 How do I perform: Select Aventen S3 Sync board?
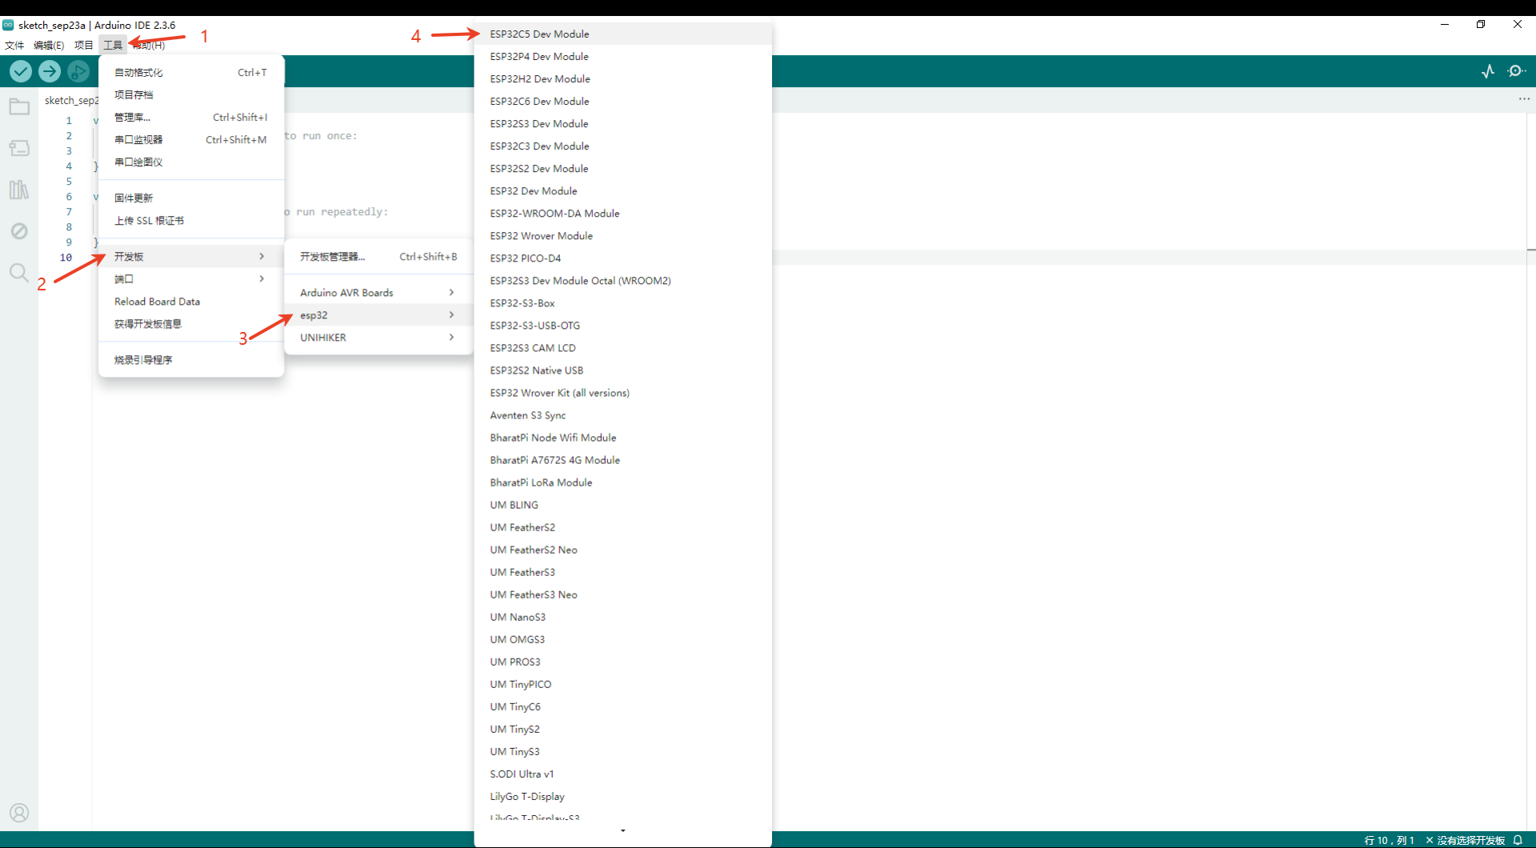click(x=623, y=414)
